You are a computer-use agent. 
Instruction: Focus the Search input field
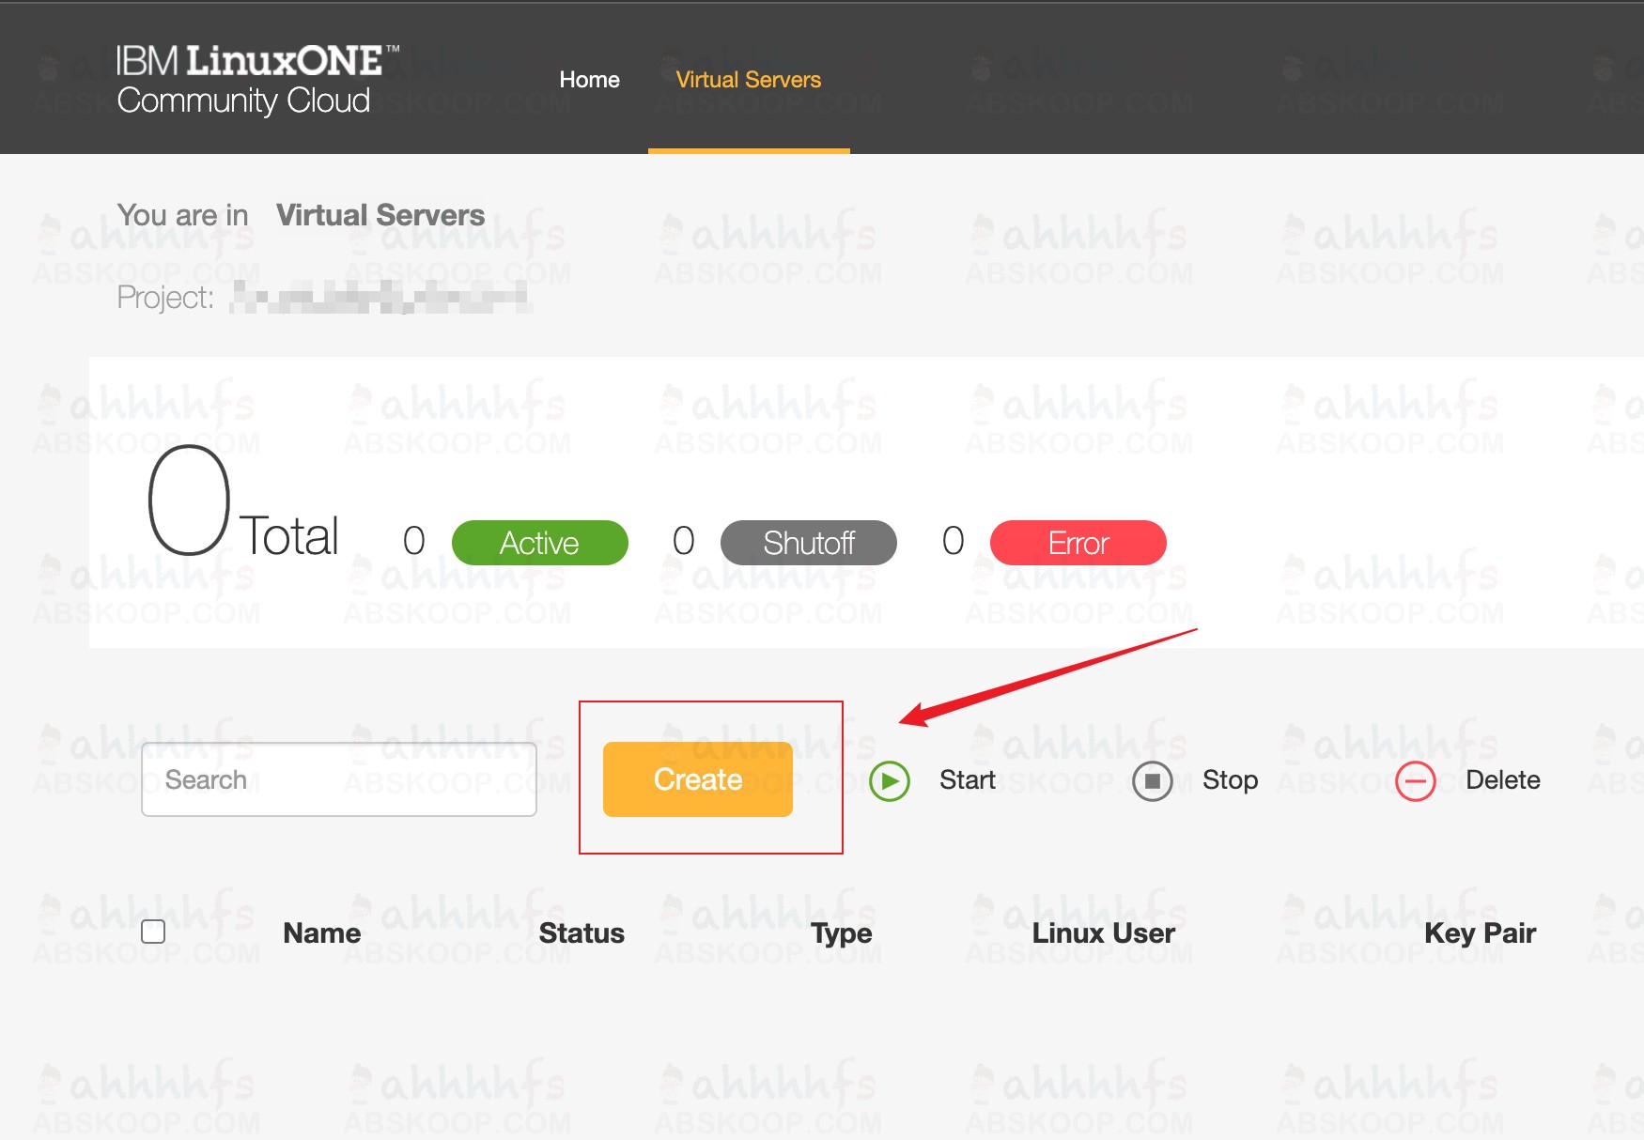click(x=338, y=779)
